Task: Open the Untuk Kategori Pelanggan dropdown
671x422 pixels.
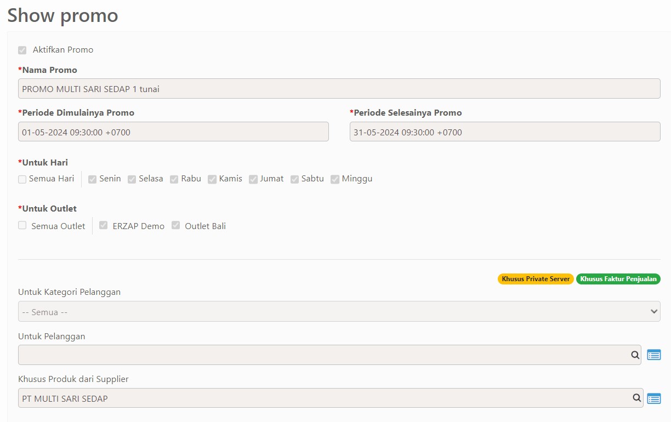Action: click(x=339, y=311)
